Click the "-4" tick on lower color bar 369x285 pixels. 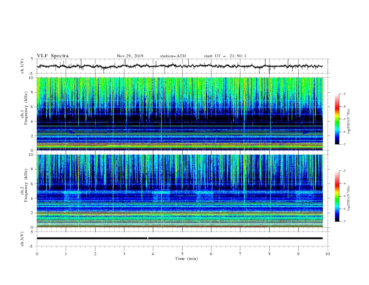pos(343,183)
